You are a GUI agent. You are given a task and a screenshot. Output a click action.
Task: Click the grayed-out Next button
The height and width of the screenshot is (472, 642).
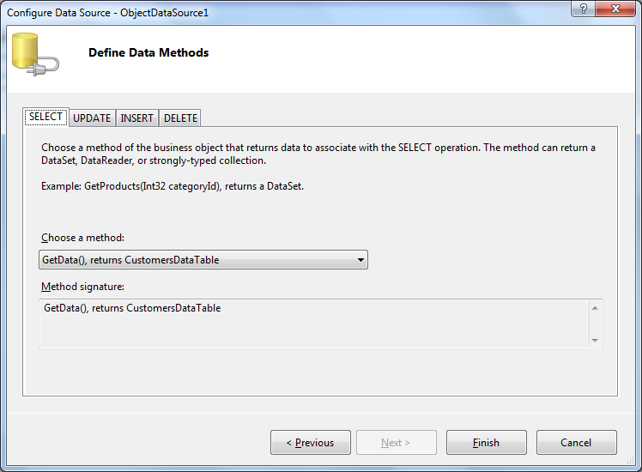[396, 443]
